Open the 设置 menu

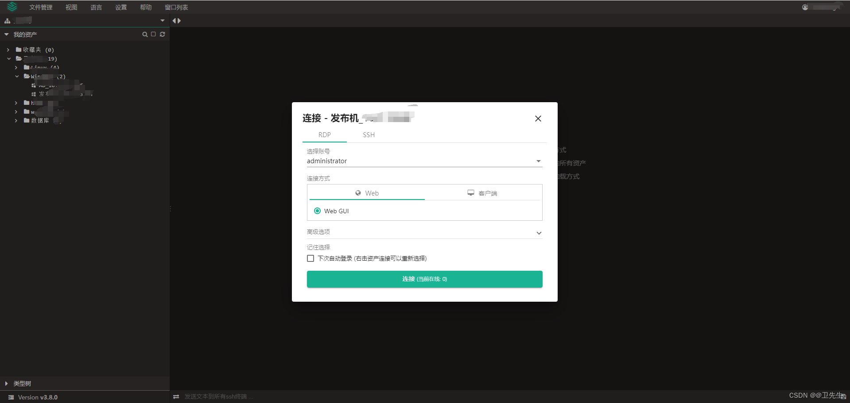[120, 7]
